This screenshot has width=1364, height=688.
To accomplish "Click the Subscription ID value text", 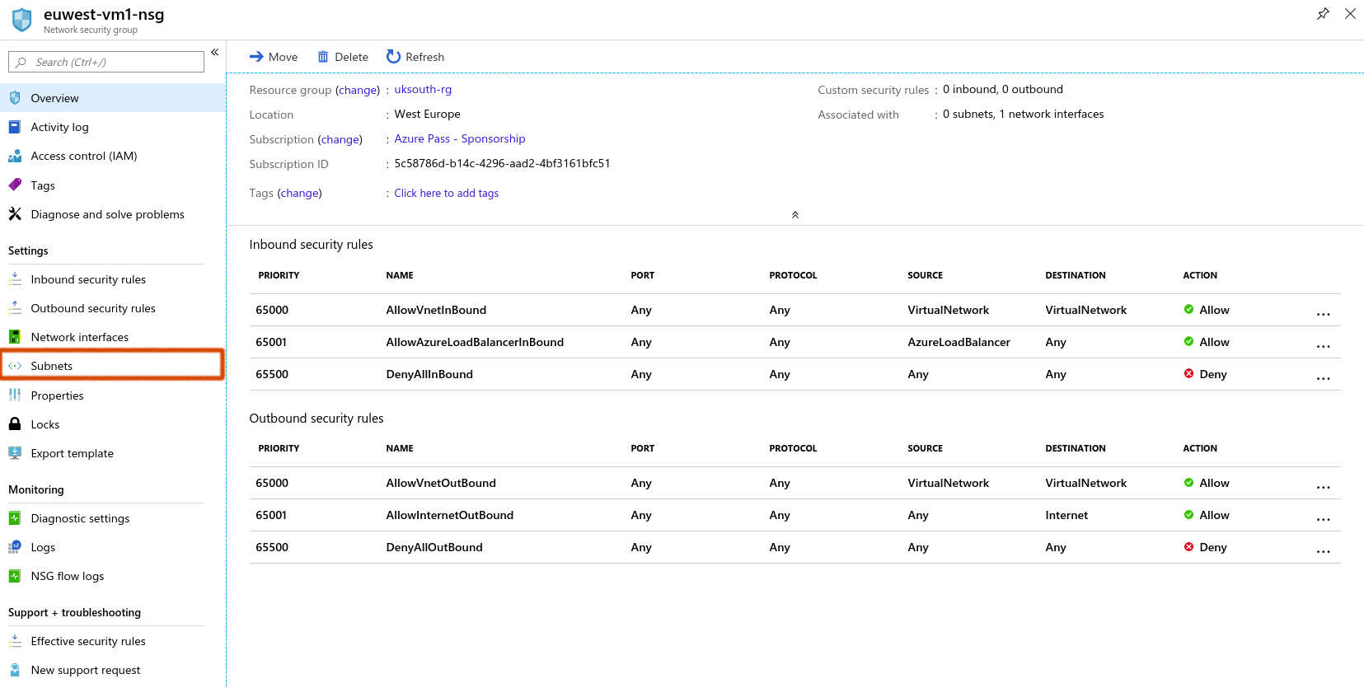I will 502,163.
